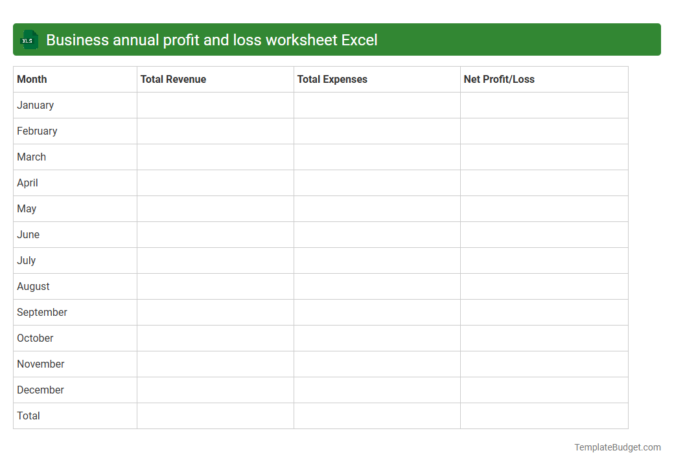Image resolution: width=674 pixels, height=466 pixels.
Task: Click the April expenses cell
Action: [x=377, y=183]
